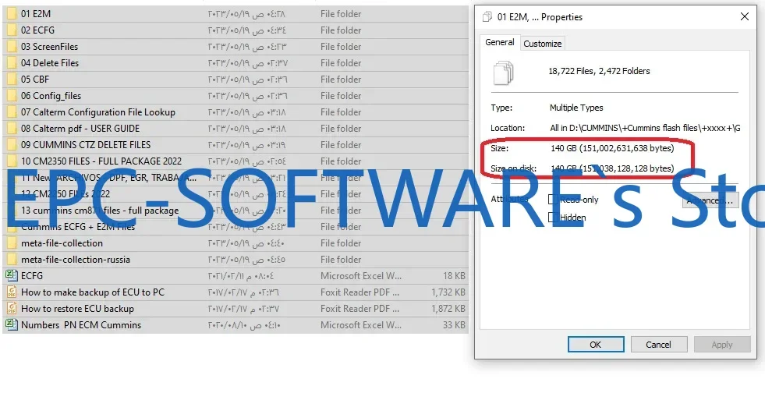Select the 06 Config_files folder icon
The image size is (765, 393).
[x=12, y=96]
